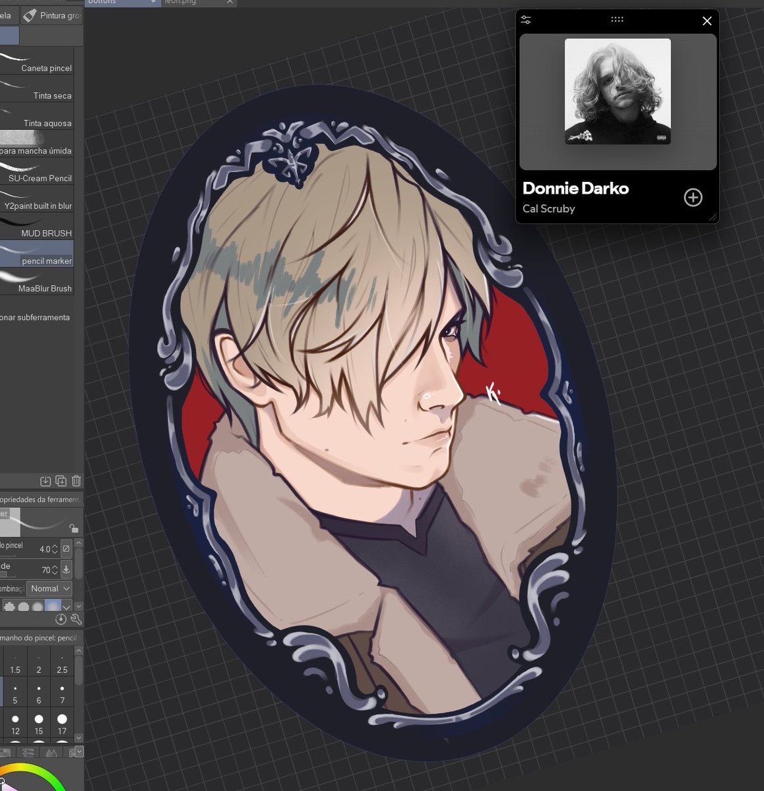Open the Normal blending mode dropdown
764x791 pixels.
pos(49,589)
